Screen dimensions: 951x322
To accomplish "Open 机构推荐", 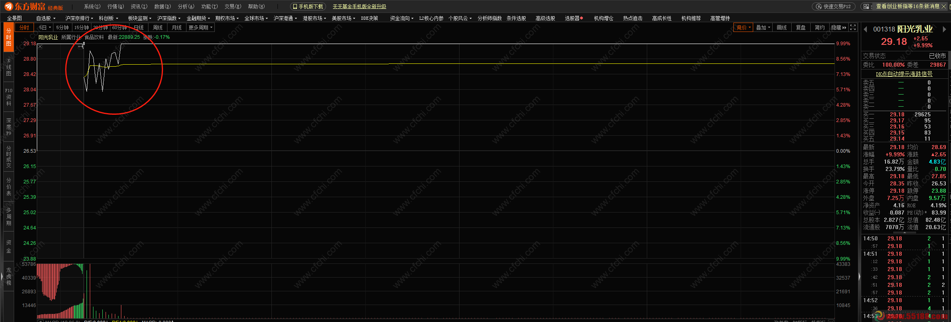I will 691,18.
